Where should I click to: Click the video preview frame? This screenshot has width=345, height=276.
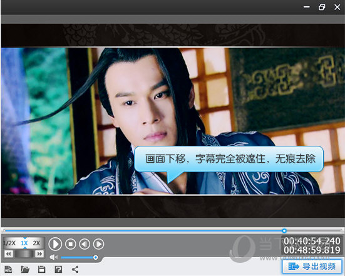173,121
